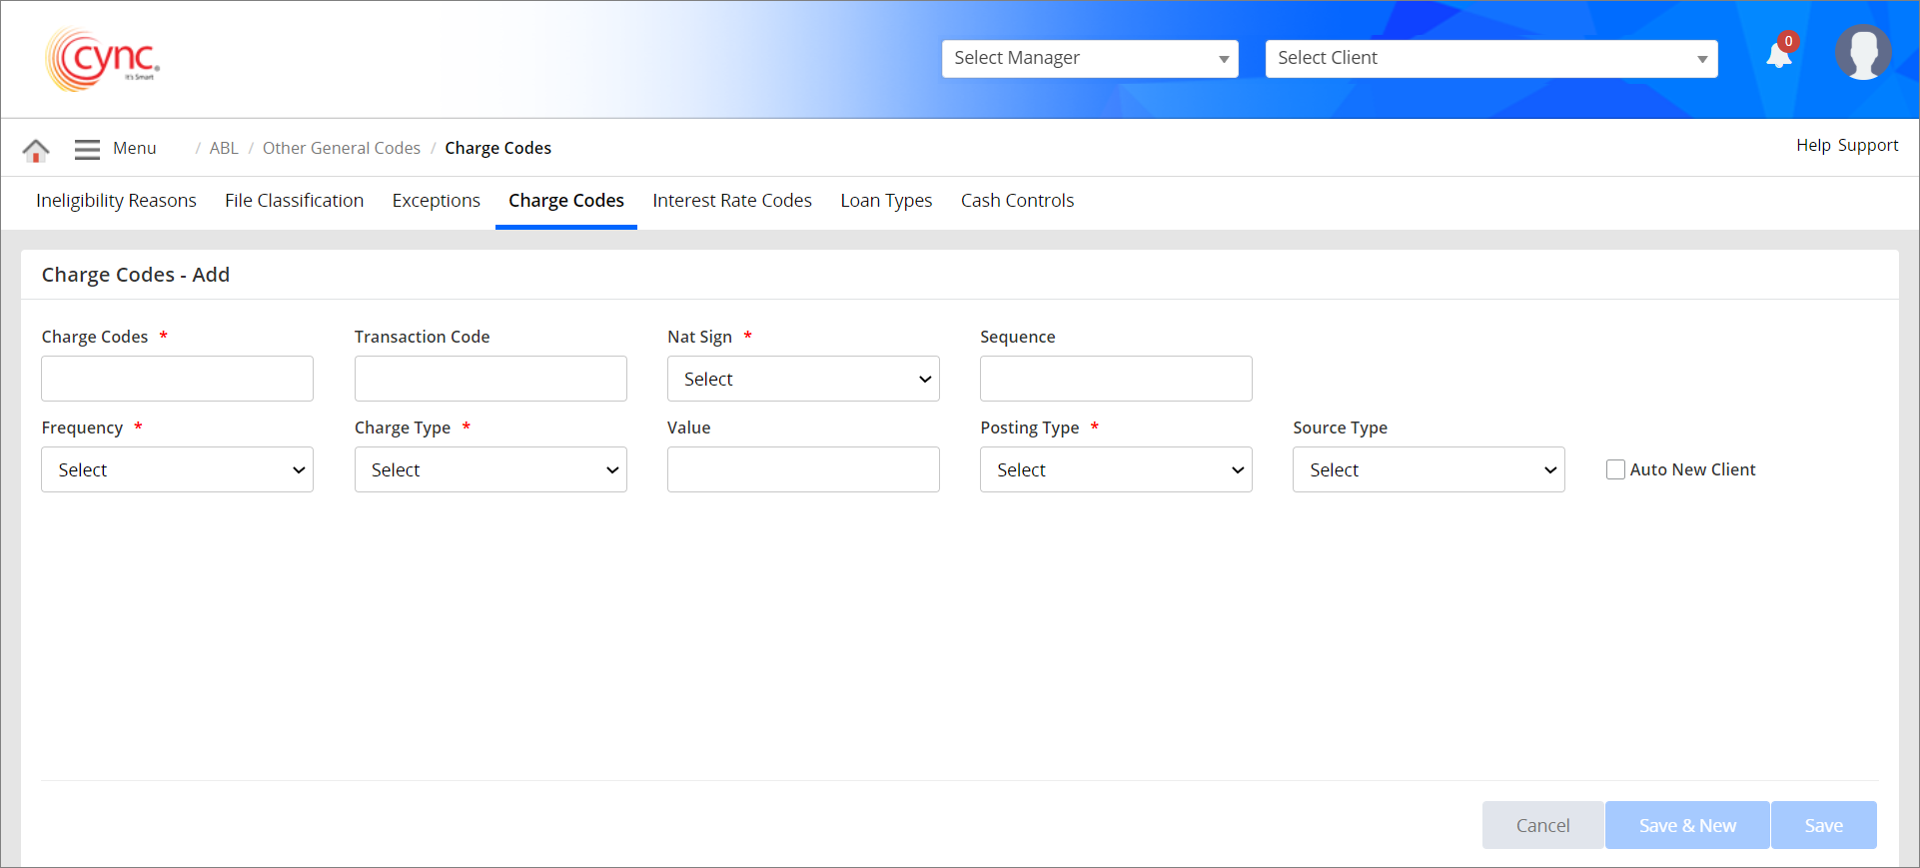
Task: Expand the Select Manager dropdown
Action: pyautogui.click(x=1089, y=59)
